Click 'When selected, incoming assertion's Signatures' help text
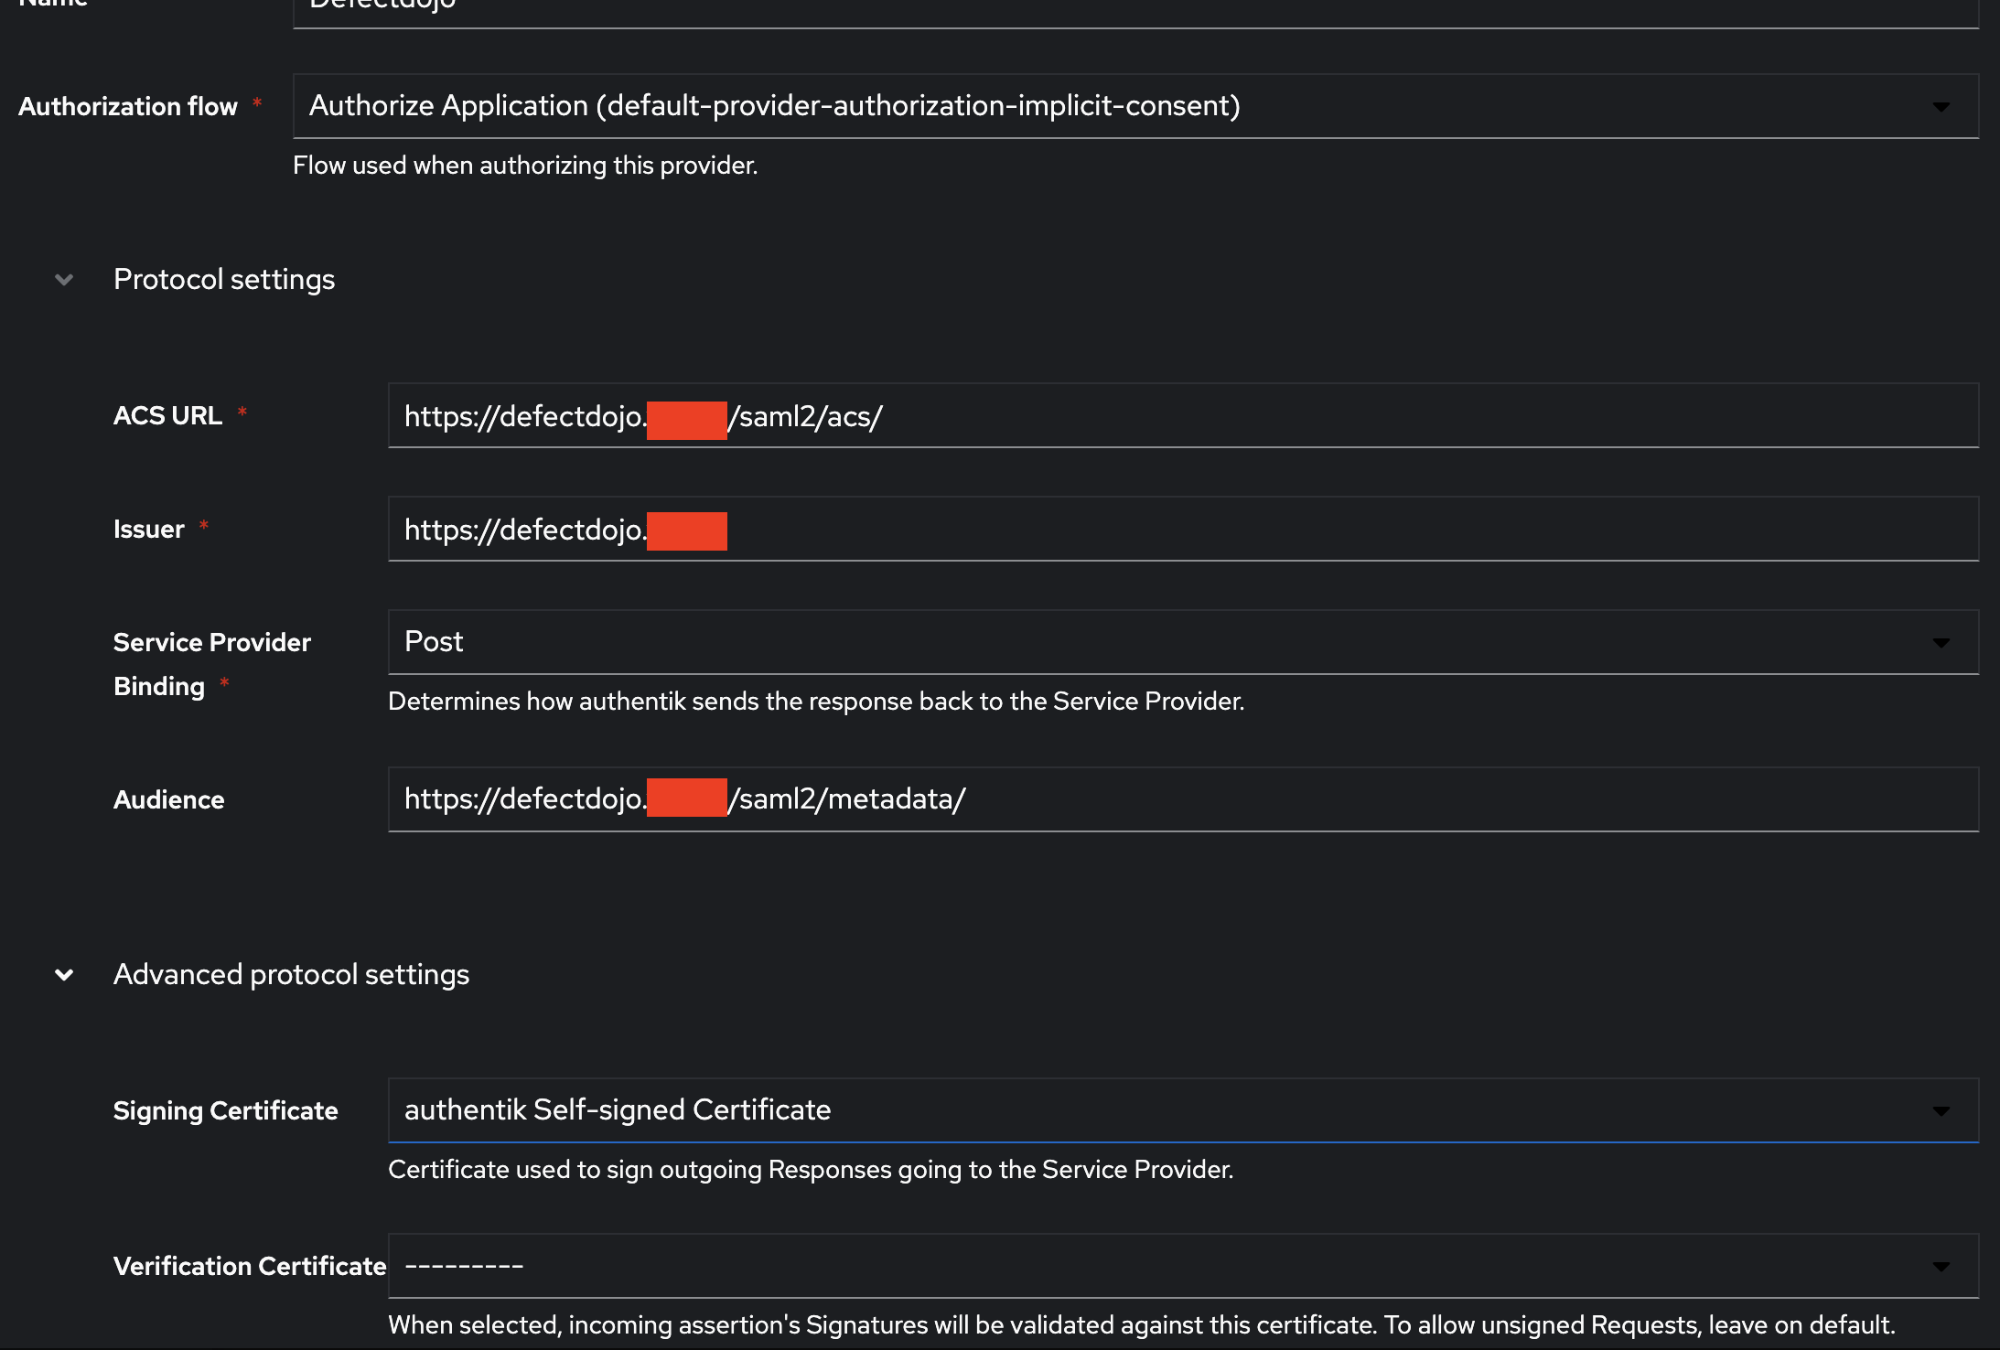Image resolution: width=2000 pixels, height=1350 pixels. [1142, 1325]
